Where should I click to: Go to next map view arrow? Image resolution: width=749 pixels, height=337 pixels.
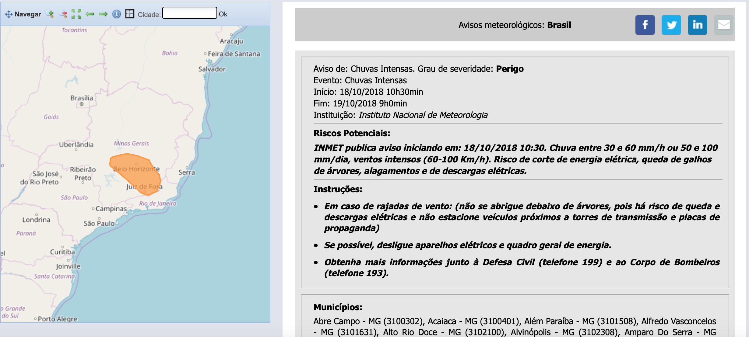[x=103, y=14]
